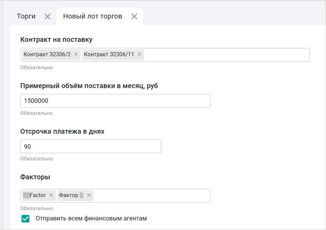Screen dimensions: 326x230
Task: Click the Отправить всем финансовым агентам label text
Action: click(x=91, y=218)
